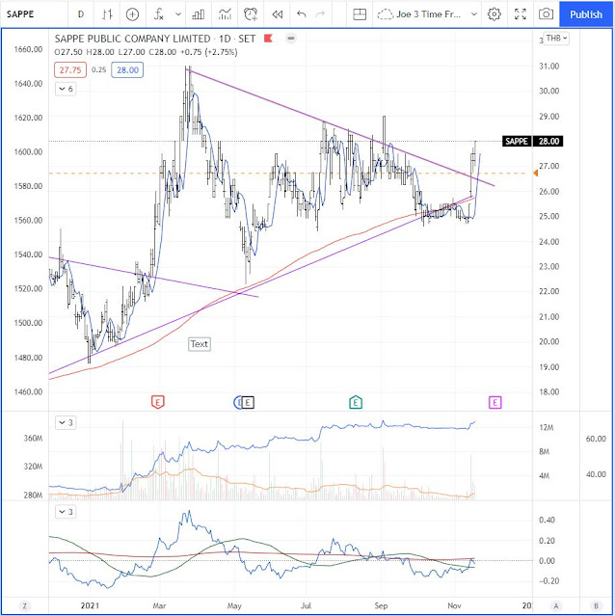This screenshot has width=615, height=616.
Task: Open the purple E upcoming earnings marker
Action: coord(495,402)
